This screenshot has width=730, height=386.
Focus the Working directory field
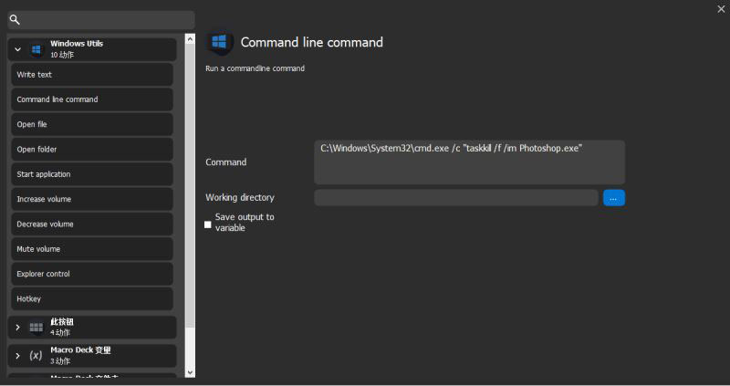point(456,197)
